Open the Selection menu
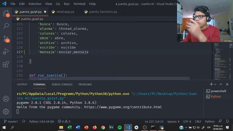Image resolution: width=233 pixels, height=131 pixels. click(x=35, y=4)
